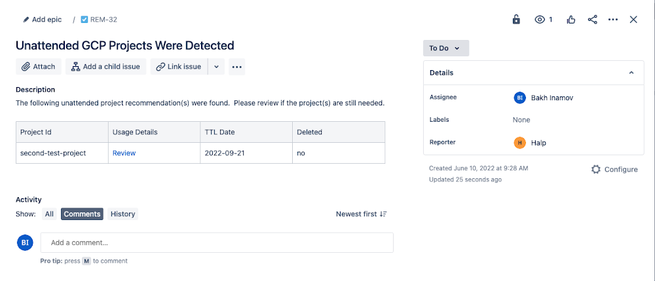Open the Review usage details link
The image size is (655, 281).
124,153
